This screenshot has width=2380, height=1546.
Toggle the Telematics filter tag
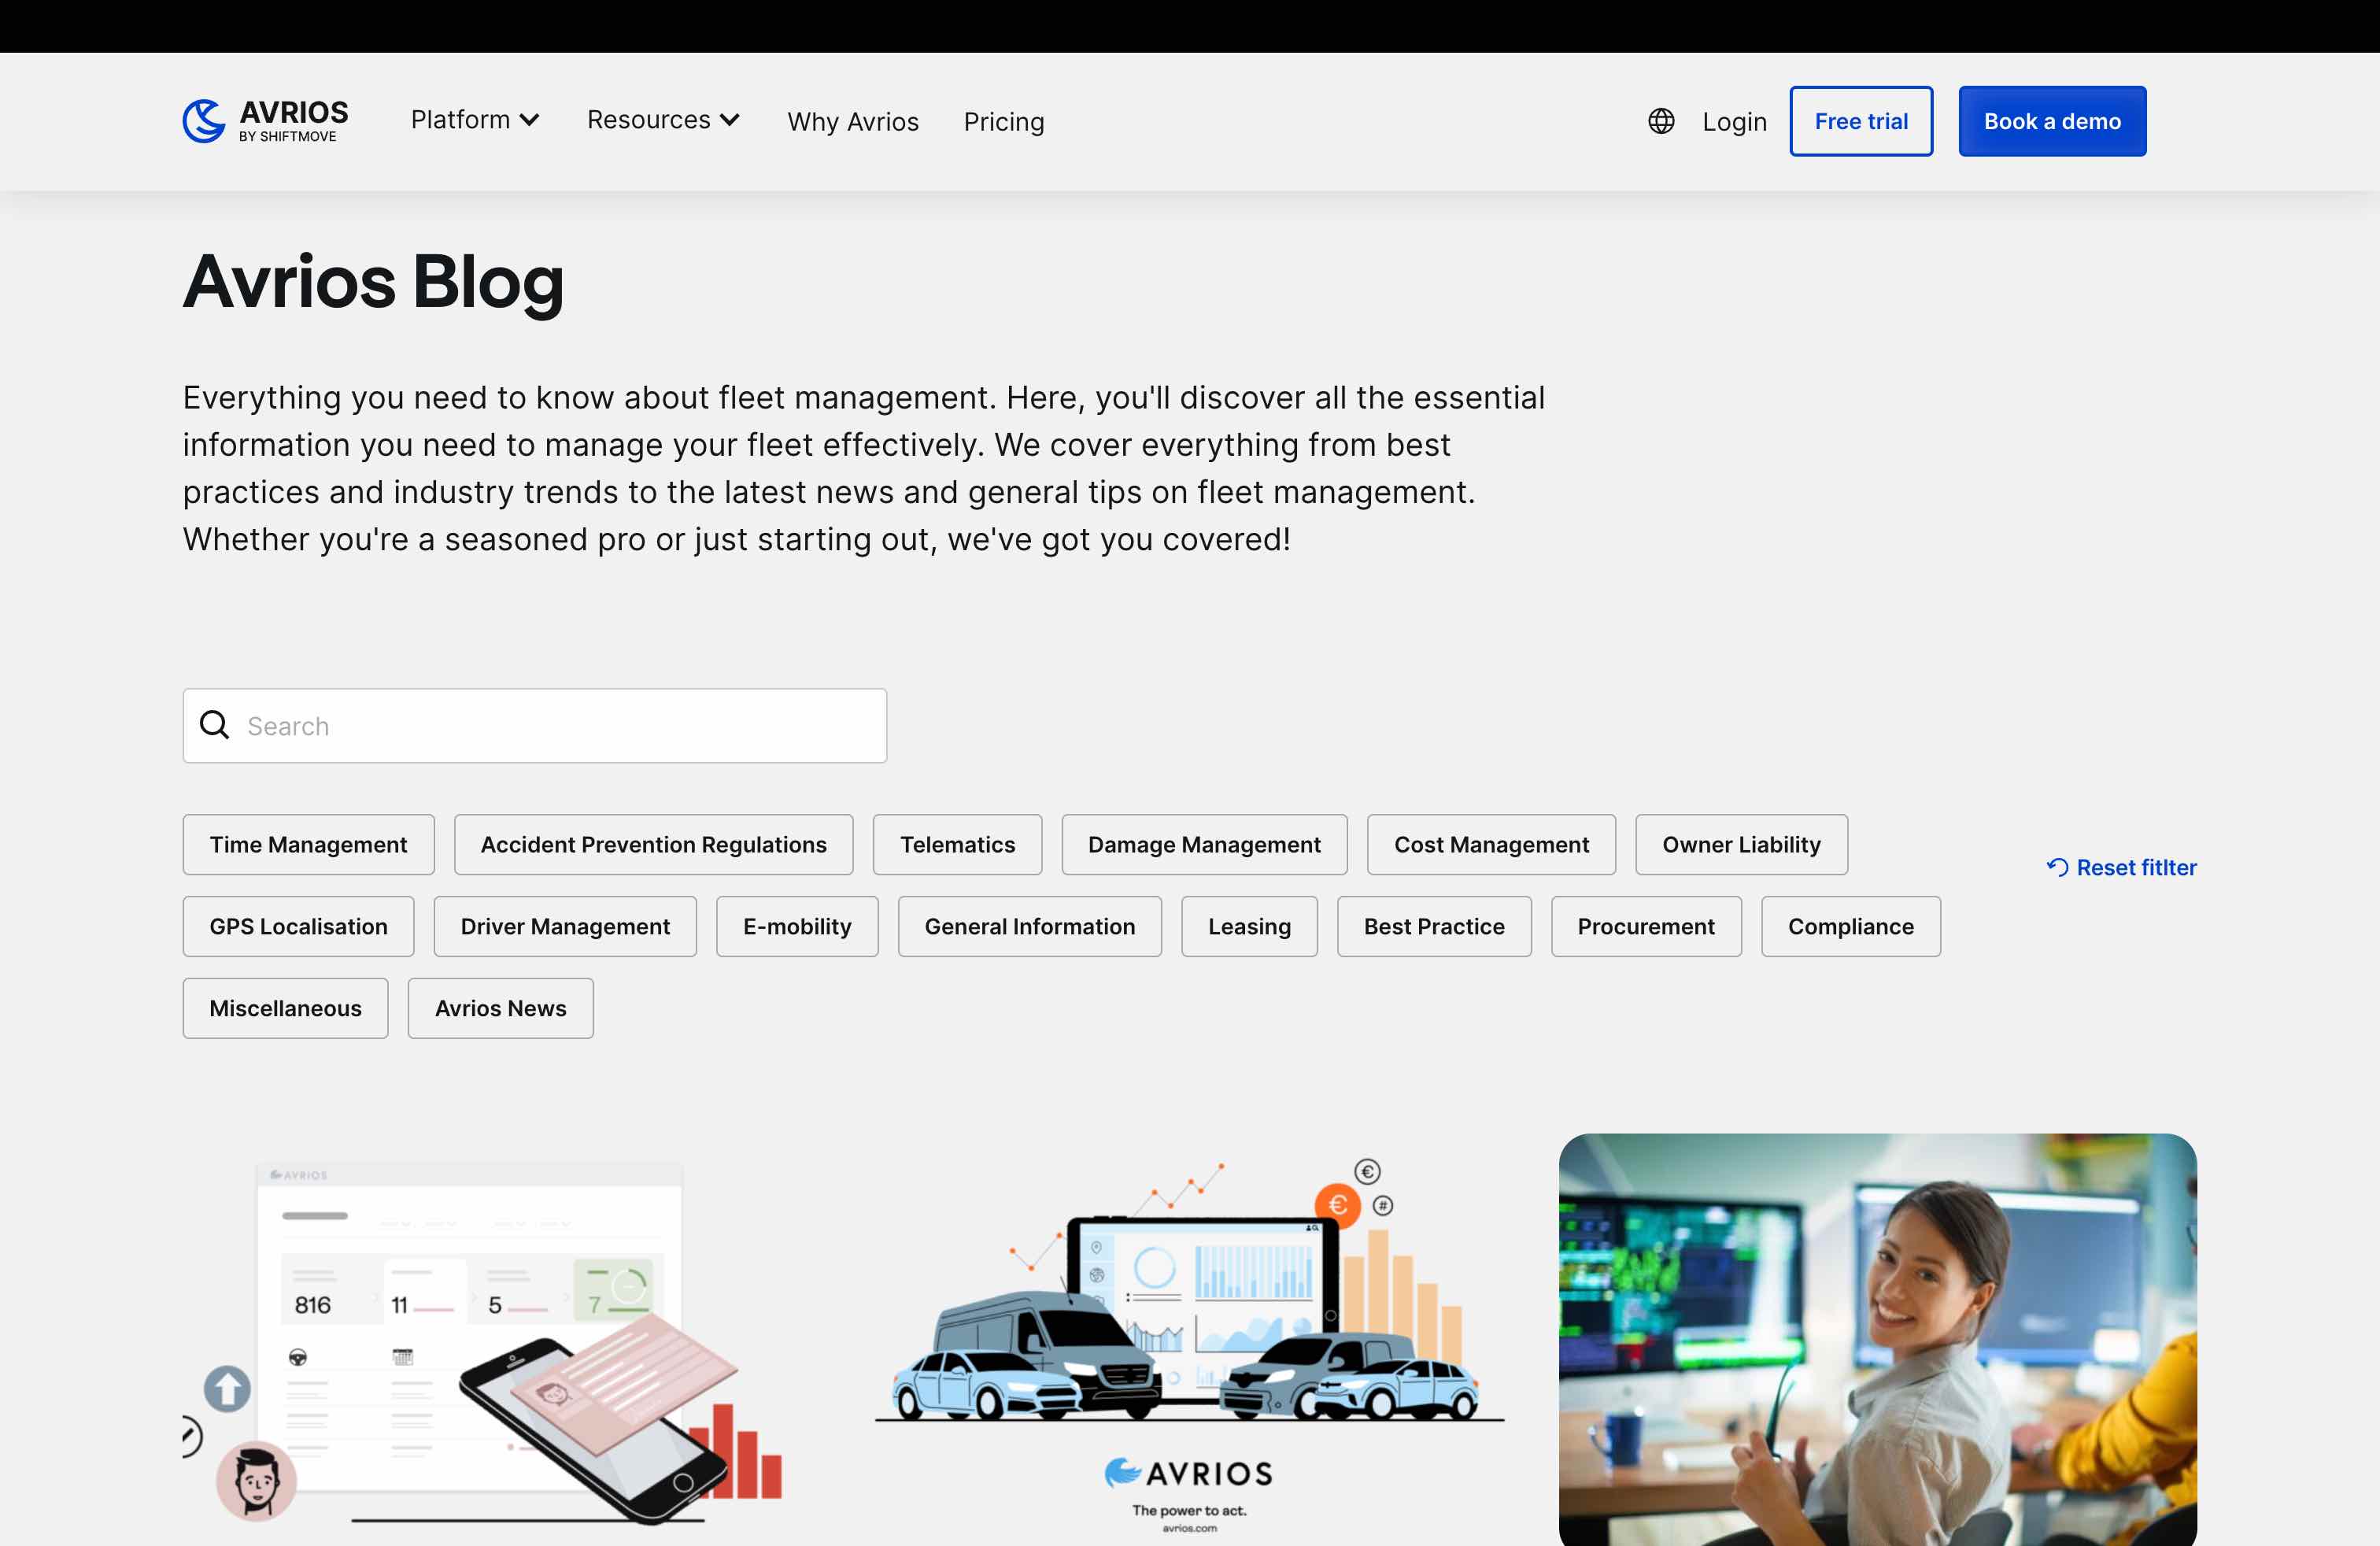pos(957,845)
